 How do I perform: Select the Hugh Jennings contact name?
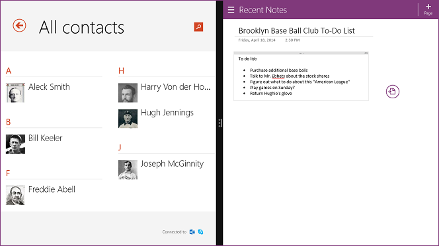[167, 113]
